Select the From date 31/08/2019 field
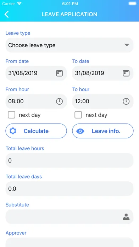 click(36, 73)
